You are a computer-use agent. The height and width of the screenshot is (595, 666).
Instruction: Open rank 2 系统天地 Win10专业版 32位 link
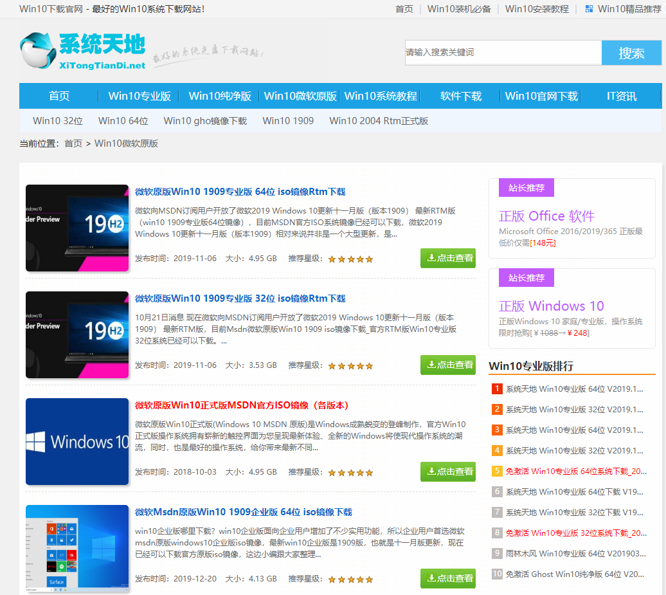pyautogui.click(x=574, y=409)
